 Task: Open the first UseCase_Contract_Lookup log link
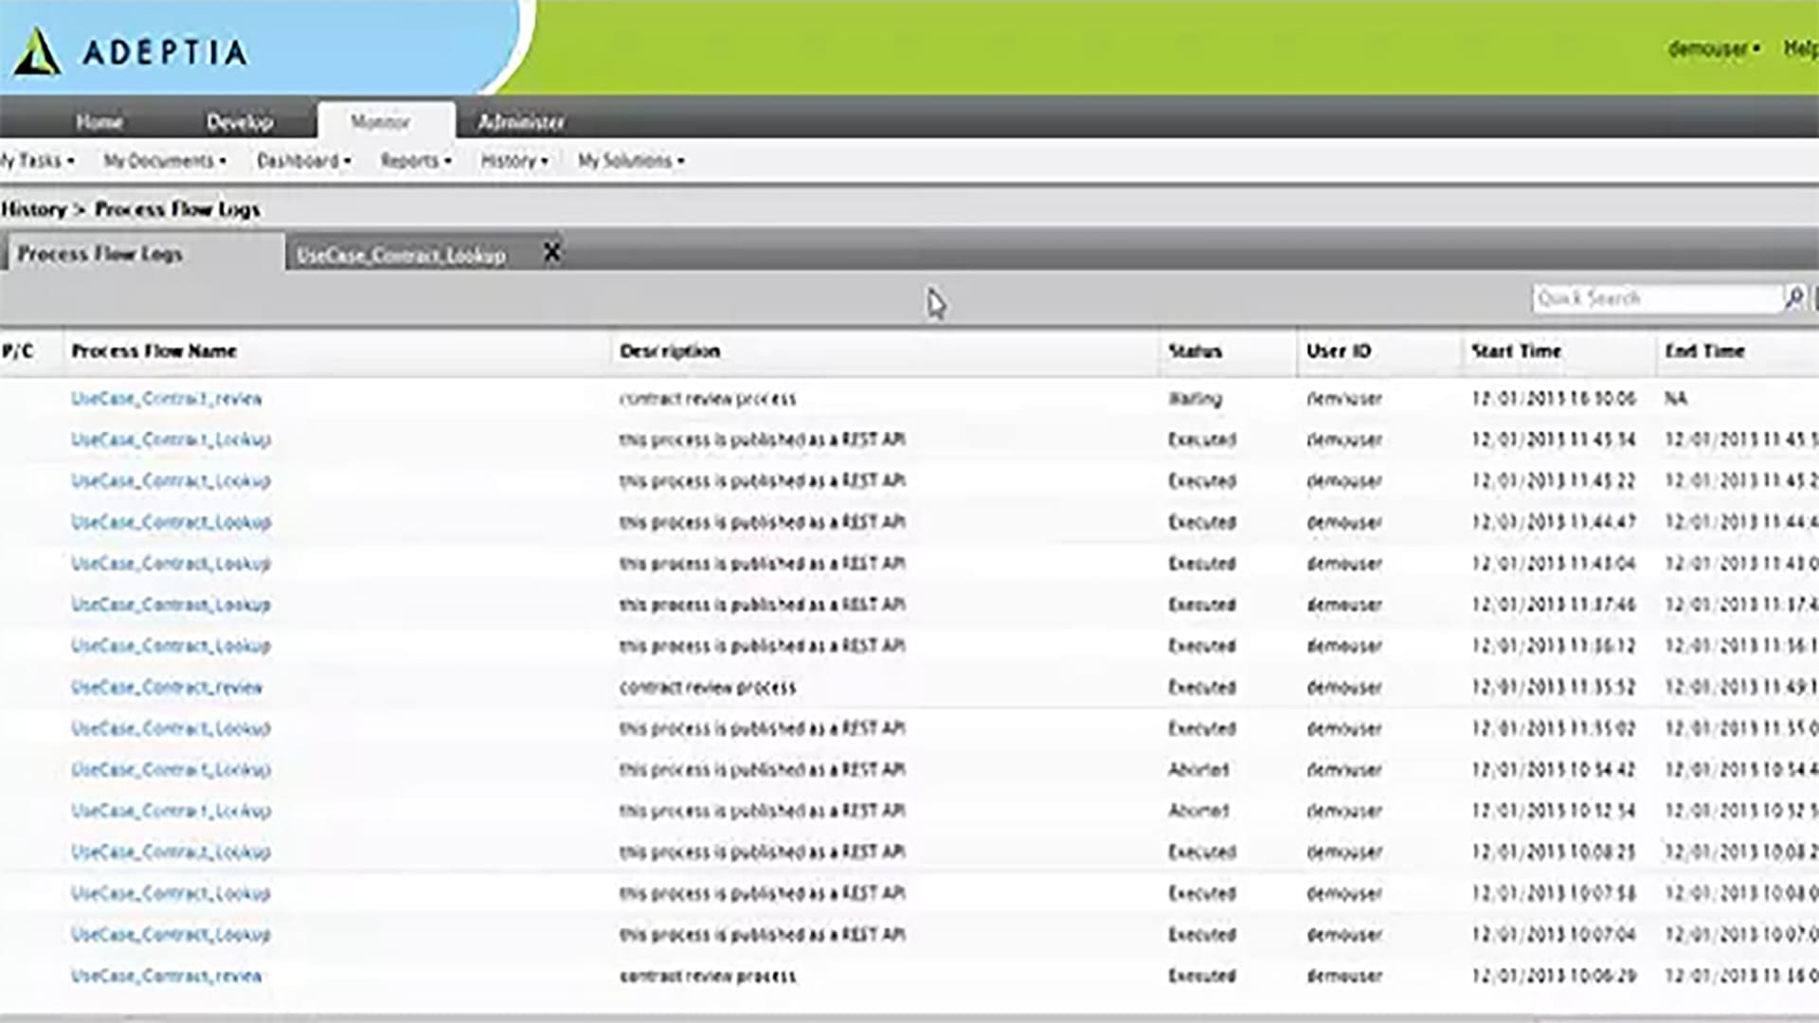tap(171, 440)
